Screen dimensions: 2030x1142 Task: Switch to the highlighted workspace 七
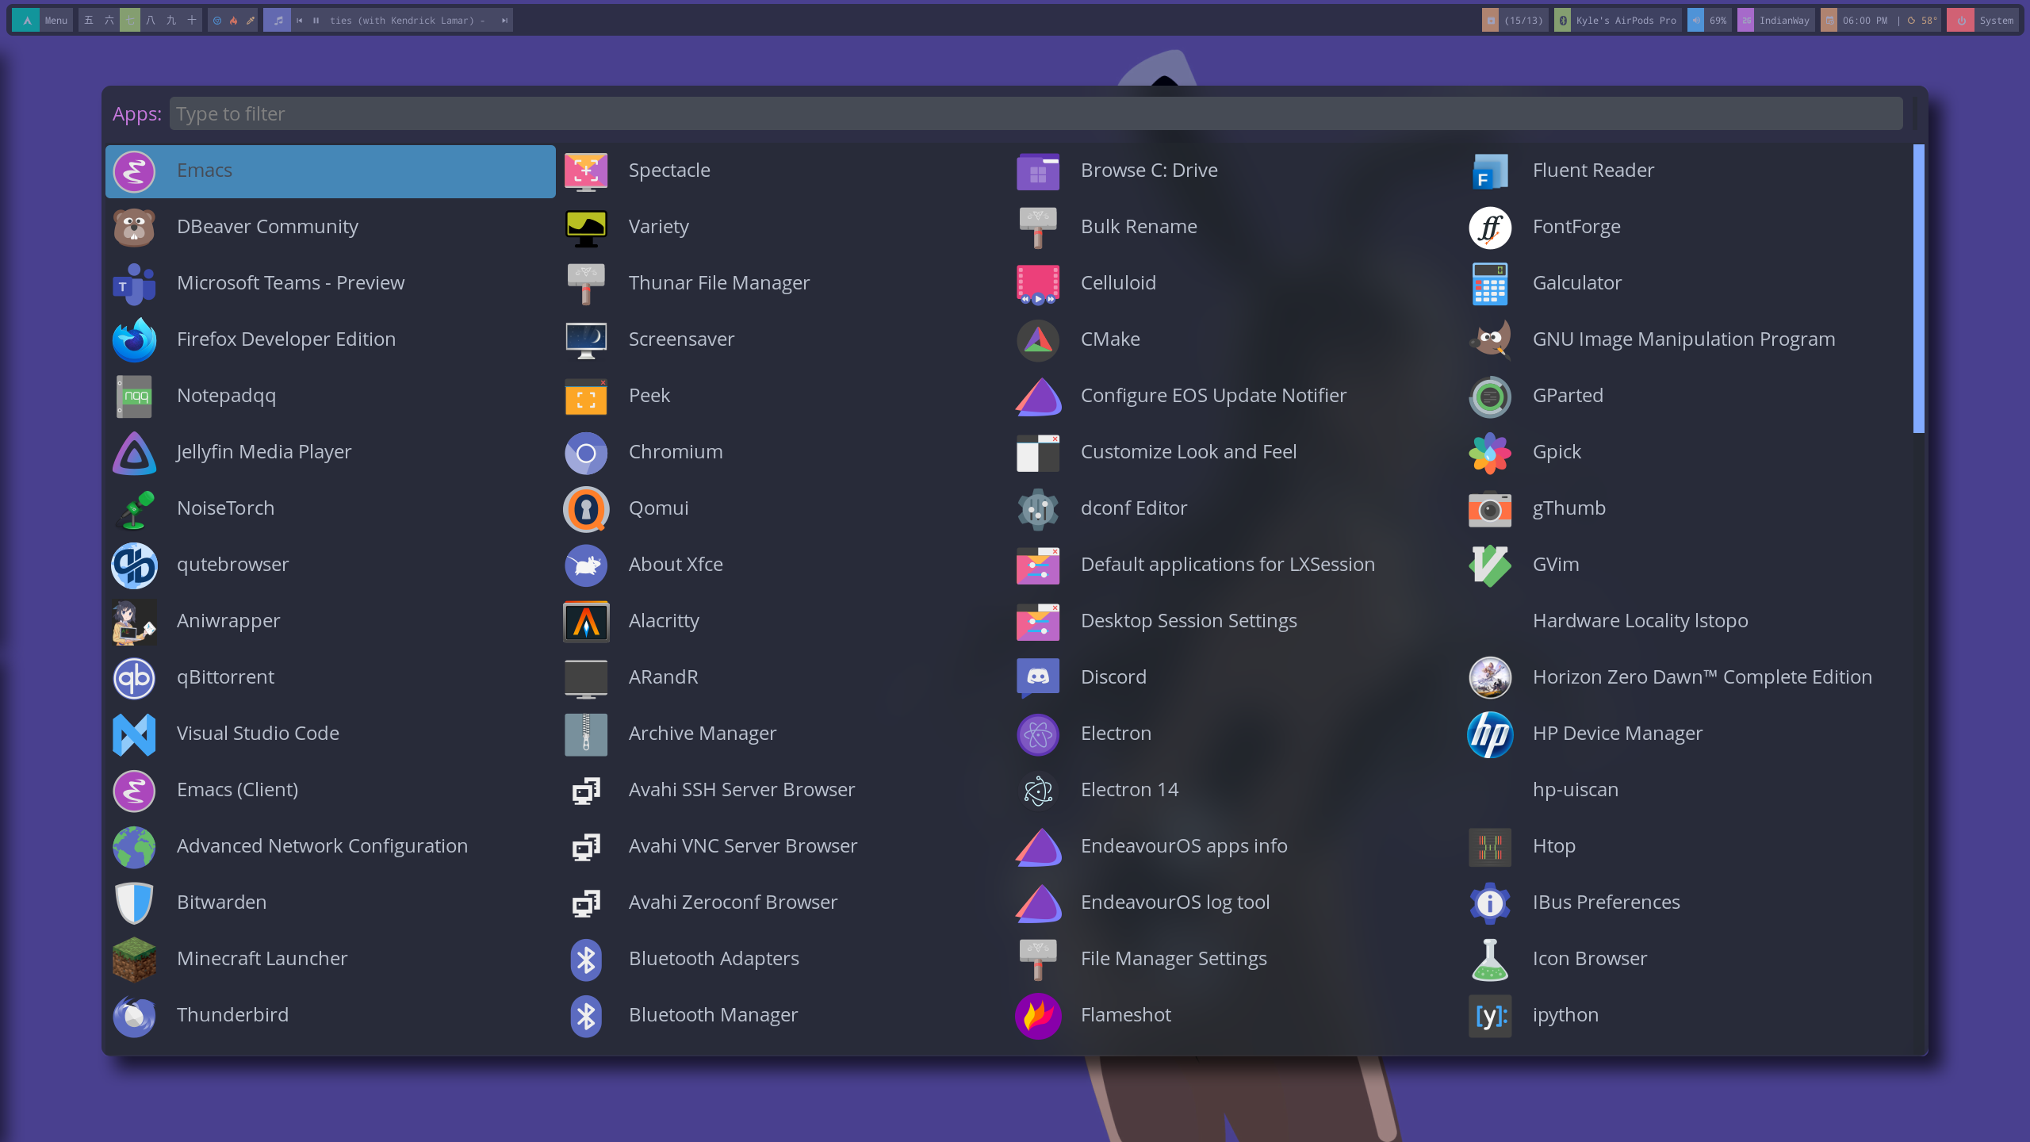[130, 21]
